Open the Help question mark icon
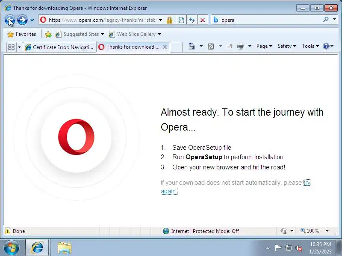 326,46
